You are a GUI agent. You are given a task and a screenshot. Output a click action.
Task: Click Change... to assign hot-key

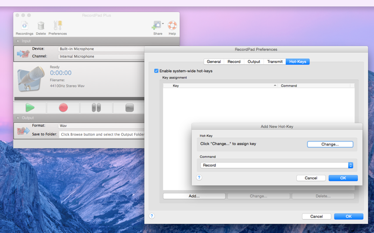pyautogui.click(x=330, y=144)
